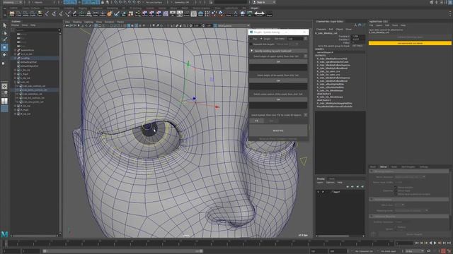The width and height of the screenshot is (453, 254).
Task: Open the No Live Surface dropdown
Action: tap(154, 2)
